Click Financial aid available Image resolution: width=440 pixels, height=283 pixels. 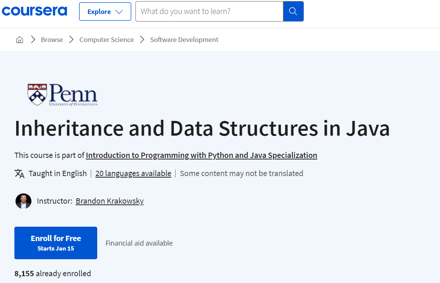pyautogui.click(x=139, y=243)
